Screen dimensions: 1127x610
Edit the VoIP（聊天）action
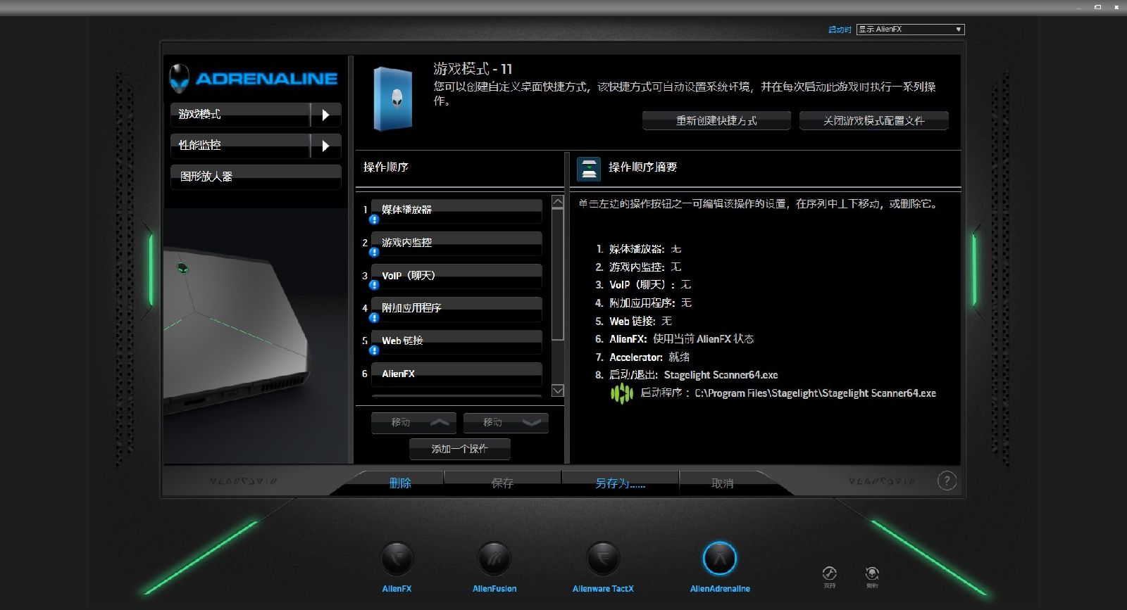(456, 276)
